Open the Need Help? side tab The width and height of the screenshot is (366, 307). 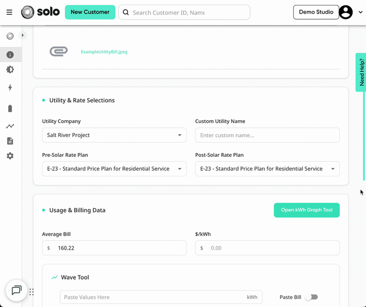pos(361,72)
